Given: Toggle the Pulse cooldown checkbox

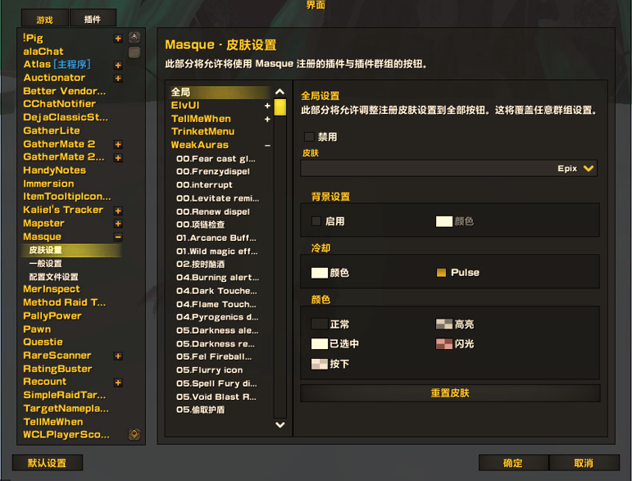Looking at the screenshot, I should coord(441,273).
